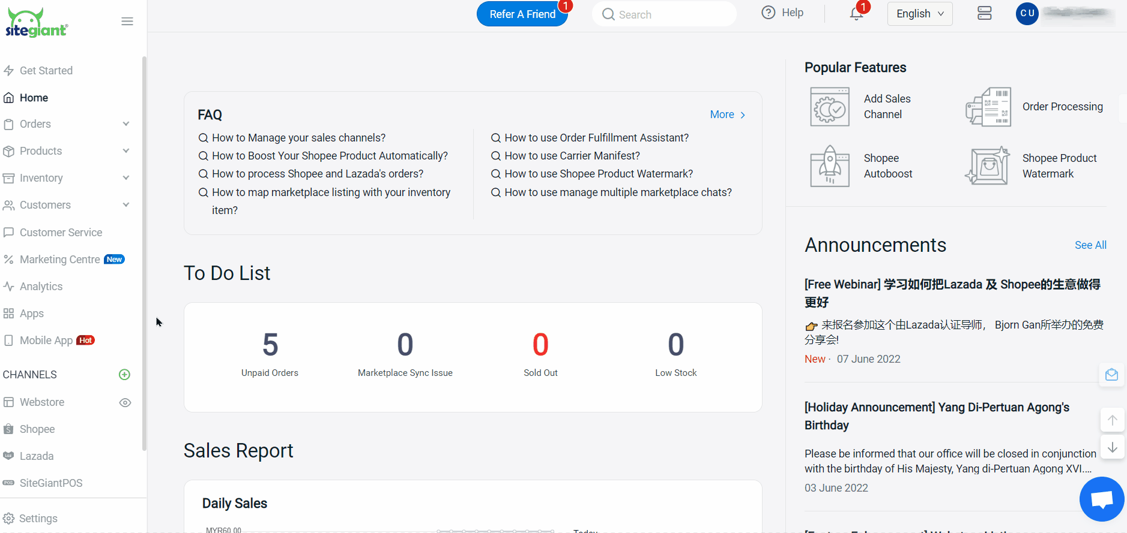Open the live chat bubble
The height and width of the screenshot is (533, 1127).
point(1102,499)
